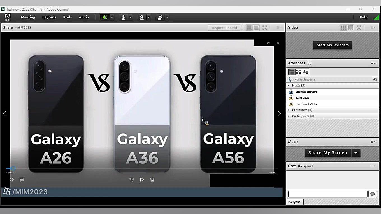
Task: Check the green connection status bars
Action: coord(376,17)
